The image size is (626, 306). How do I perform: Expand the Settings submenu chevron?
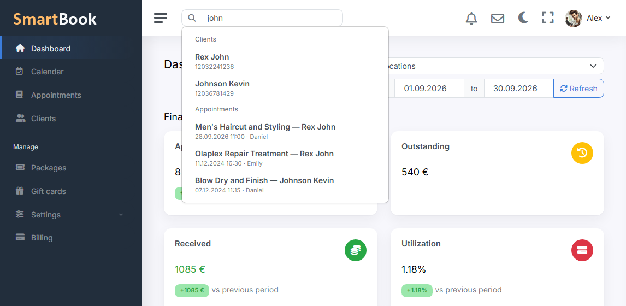[x=121, y=215]
